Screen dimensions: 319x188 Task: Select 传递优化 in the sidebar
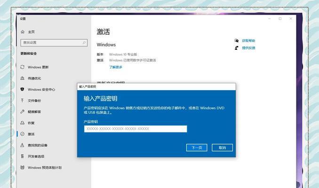tap(34, 78)
